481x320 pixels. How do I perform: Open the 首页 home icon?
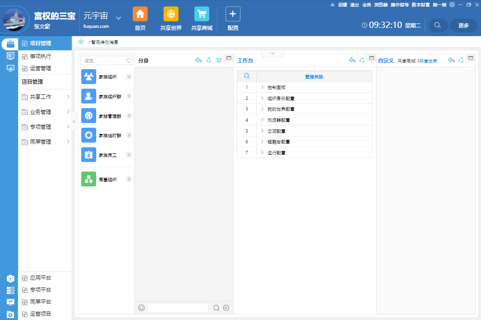(140, 14)
